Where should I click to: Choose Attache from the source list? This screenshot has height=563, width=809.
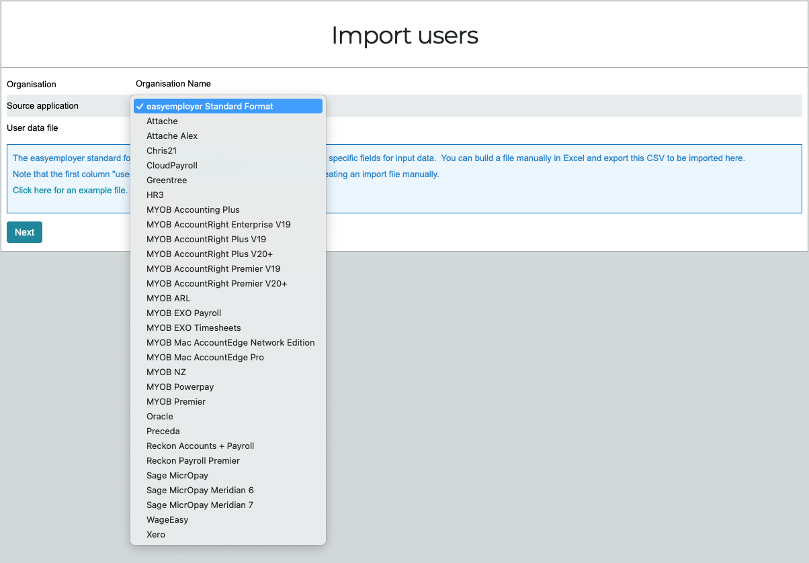click(228, 121)
